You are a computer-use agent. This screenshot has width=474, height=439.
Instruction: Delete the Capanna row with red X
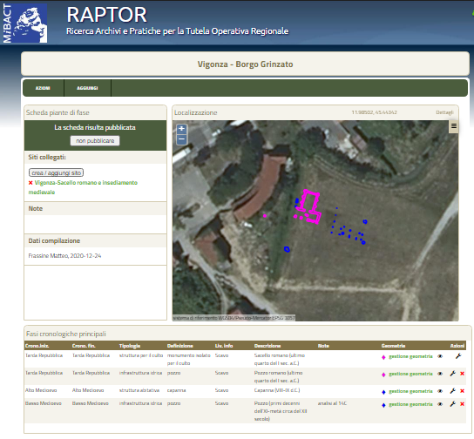click(x=462, y=391)
